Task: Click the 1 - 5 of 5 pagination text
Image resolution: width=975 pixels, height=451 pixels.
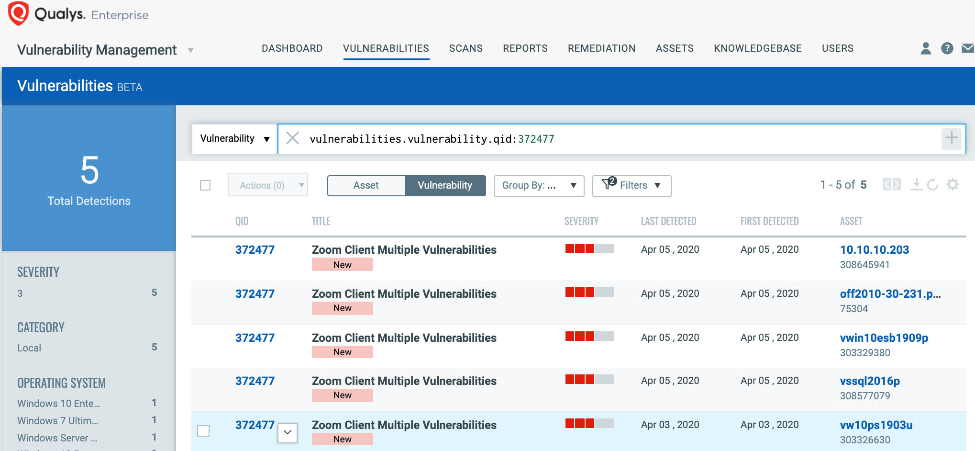Action: point(843,185)
